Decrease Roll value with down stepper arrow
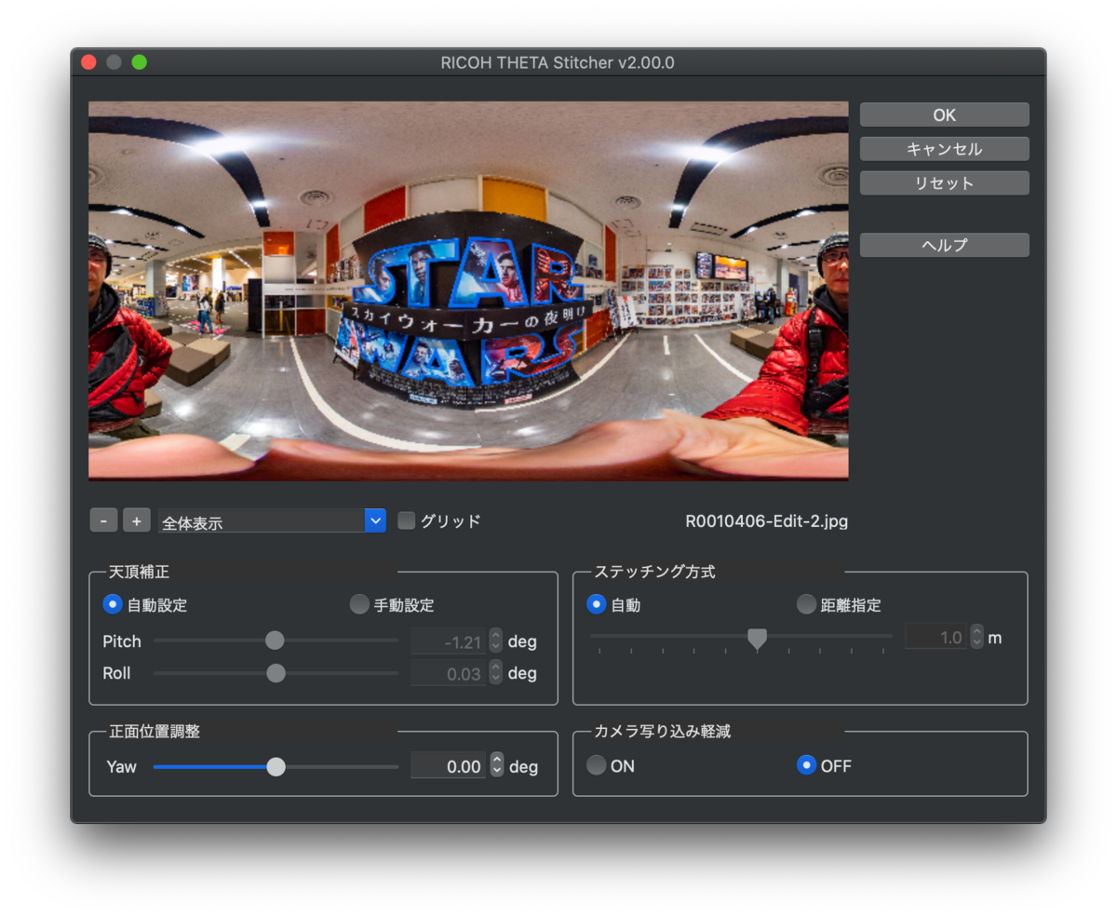This screenshot has width=1117, height=917. tap(495, 679)
